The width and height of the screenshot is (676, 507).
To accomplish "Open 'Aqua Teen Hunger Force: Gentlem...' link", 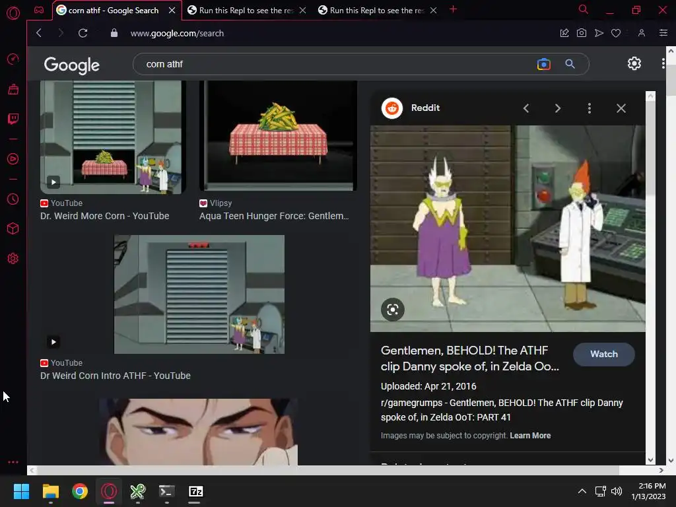I will [274, 216].
